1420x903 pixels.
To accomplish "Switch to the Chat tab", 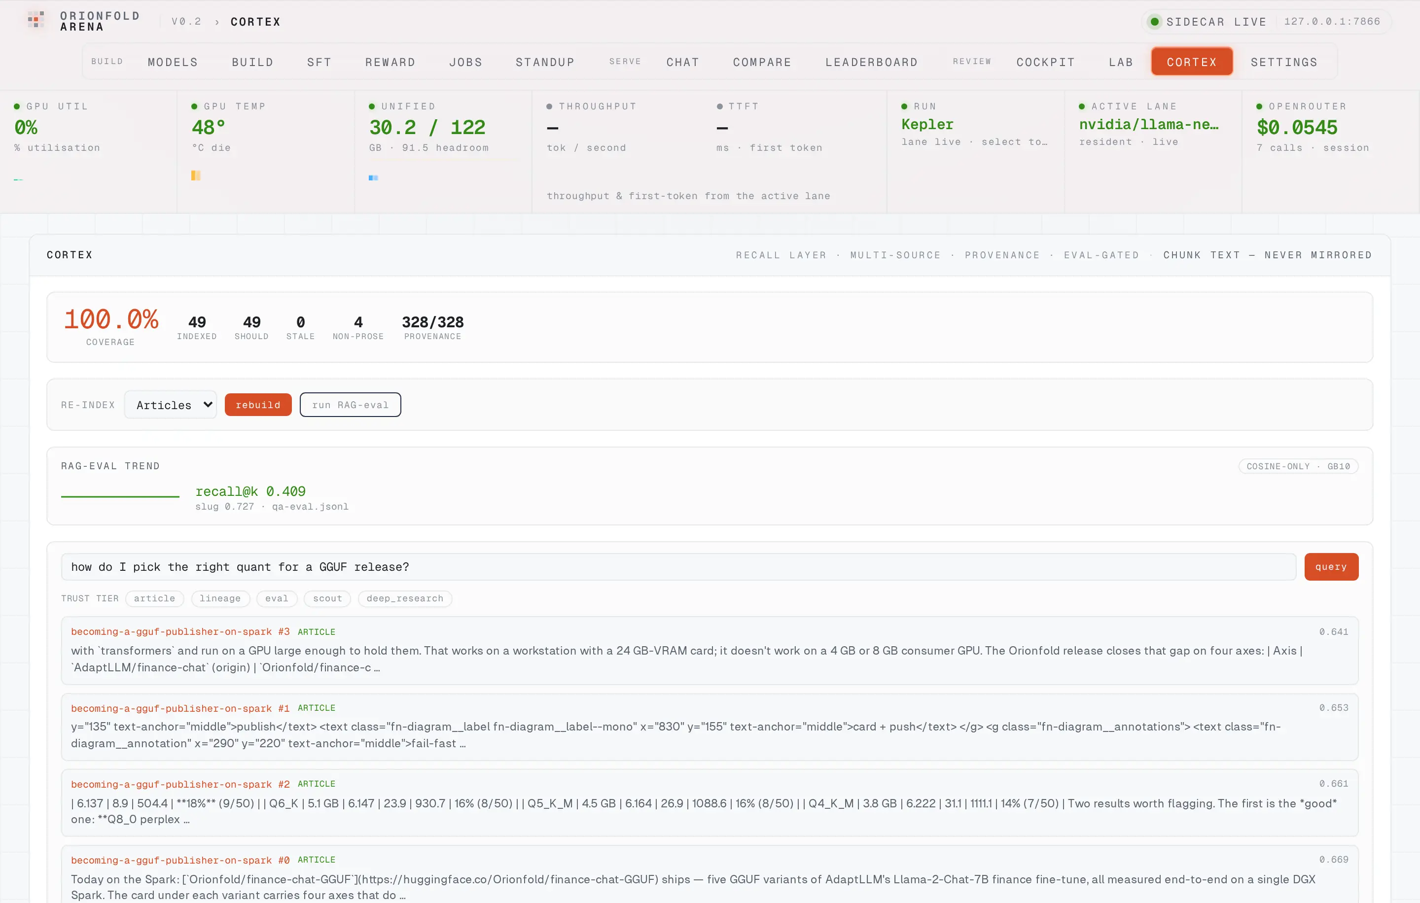I will click(683, 62).
